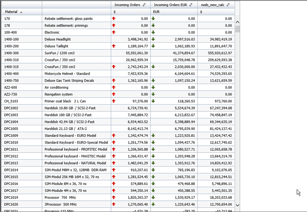Select value 55,592,061.30
The width and height of the screenshot is (307, 212).
tap(137, 53)
